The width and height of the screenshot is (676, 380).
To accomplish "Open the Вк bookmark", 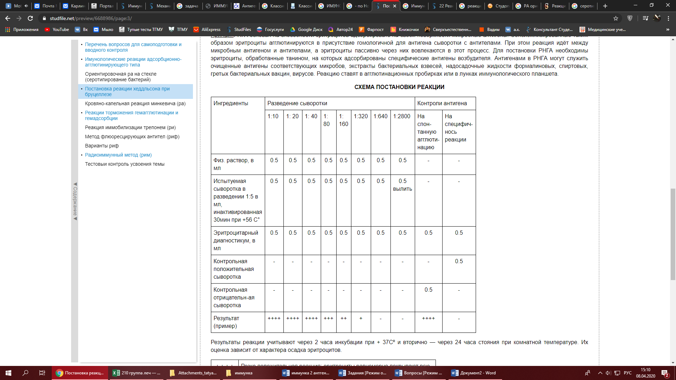I will tap(81, 30).
